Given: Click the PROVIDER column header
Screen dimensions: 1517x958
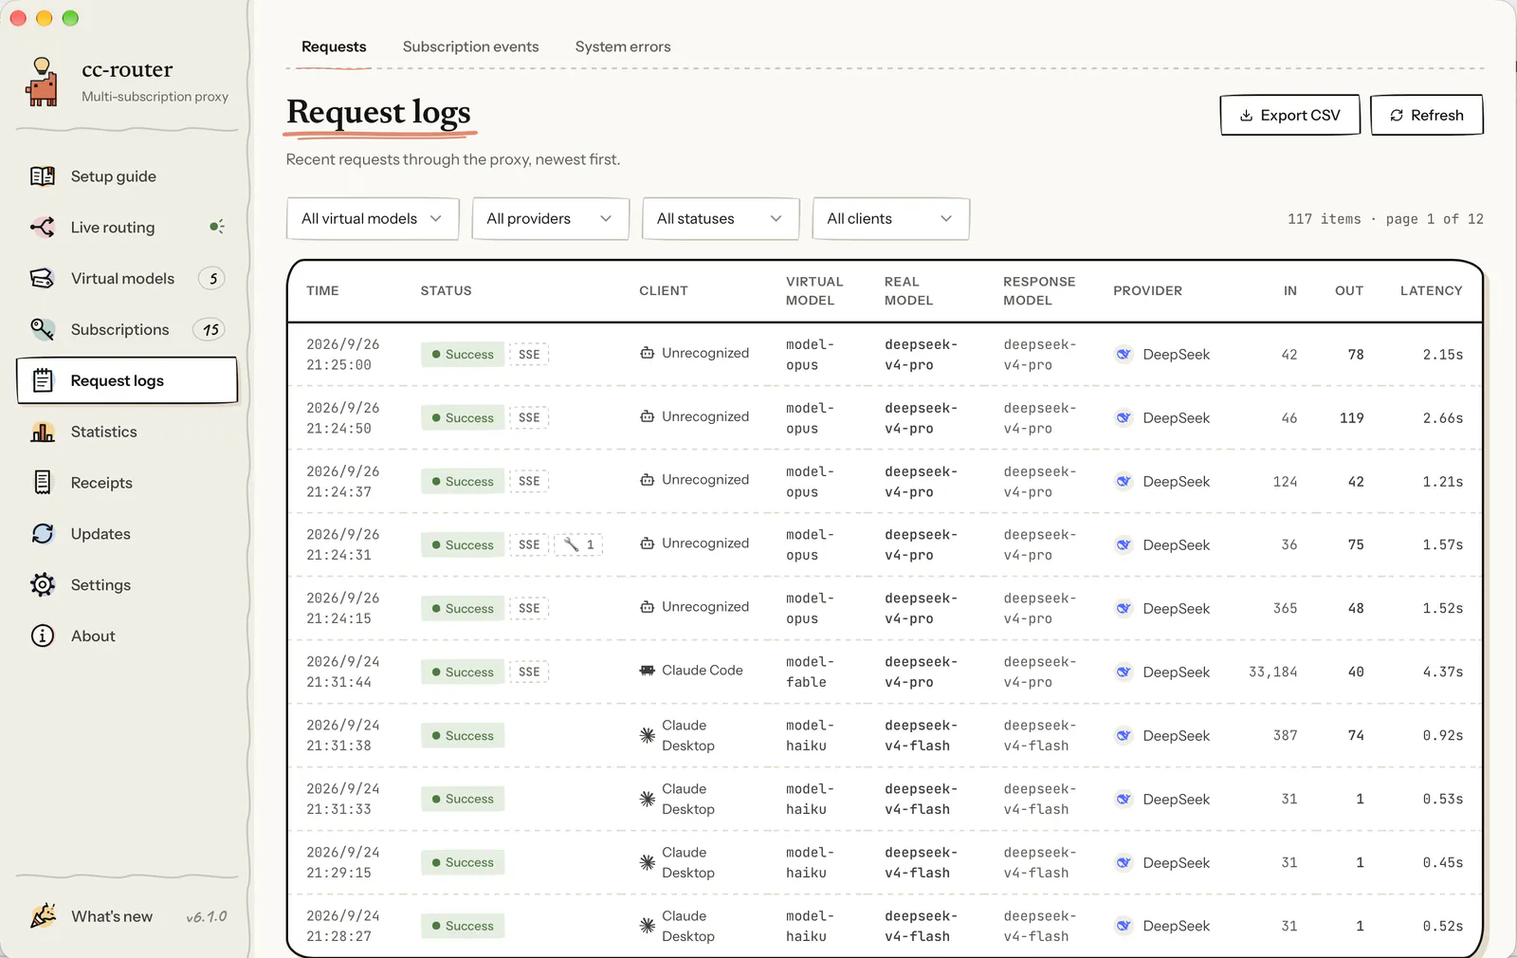Looking at the screenshot, I should 1147,291.
